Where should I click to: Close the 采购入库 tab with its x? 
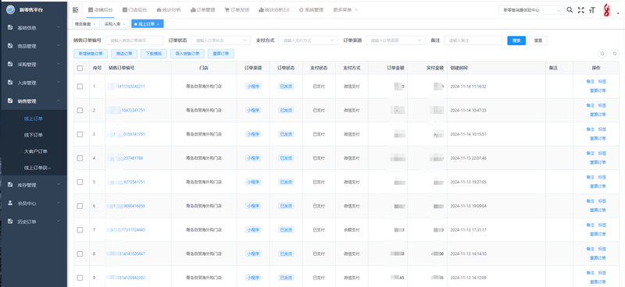pos(124,24)
